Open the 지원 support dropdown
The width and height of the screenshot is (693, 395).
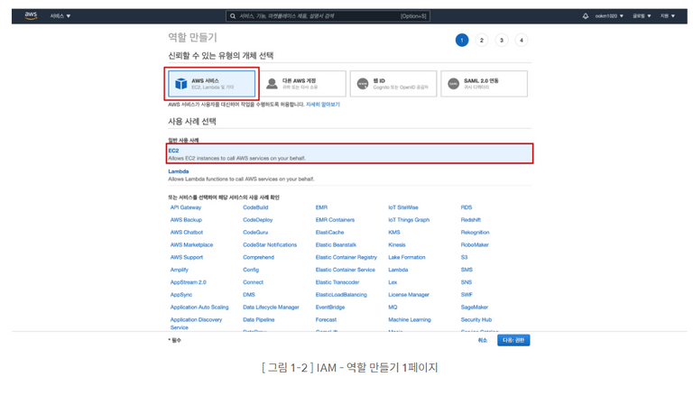pos(668,16)
